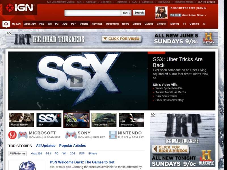
Task: Focus the search input field
Action: 93,13
